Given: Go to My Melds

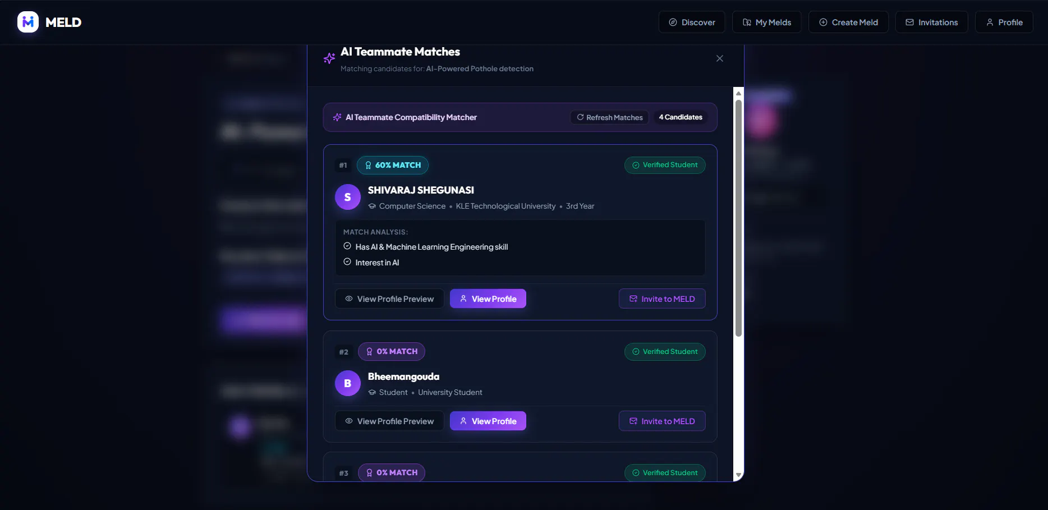Looking at the screenshot, I should [766, 22].
